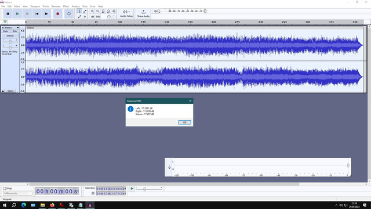The image size is (371, 209).
Task: Toggle zoom with the Zoom Toggle icon
Action: (x=114, y=11)
